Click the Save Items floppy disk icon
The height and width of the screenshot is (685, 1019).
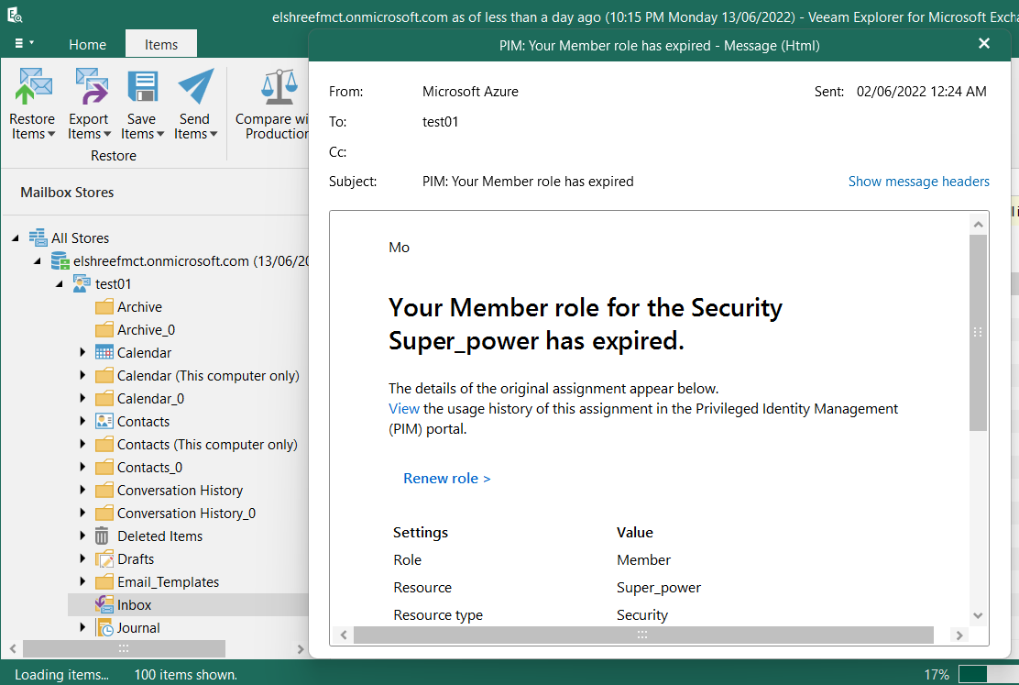point(142,86)
